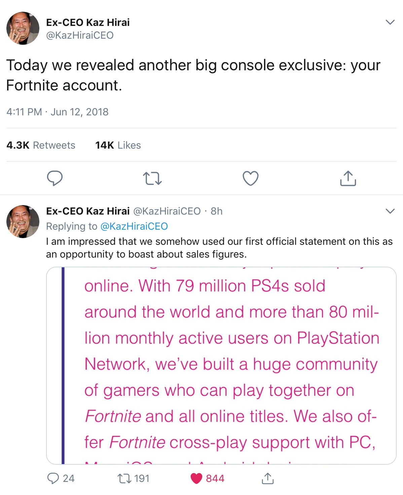
Task: Tap the 4:11 PM Jun 12, 2018 timestamp
Action: 58,112
